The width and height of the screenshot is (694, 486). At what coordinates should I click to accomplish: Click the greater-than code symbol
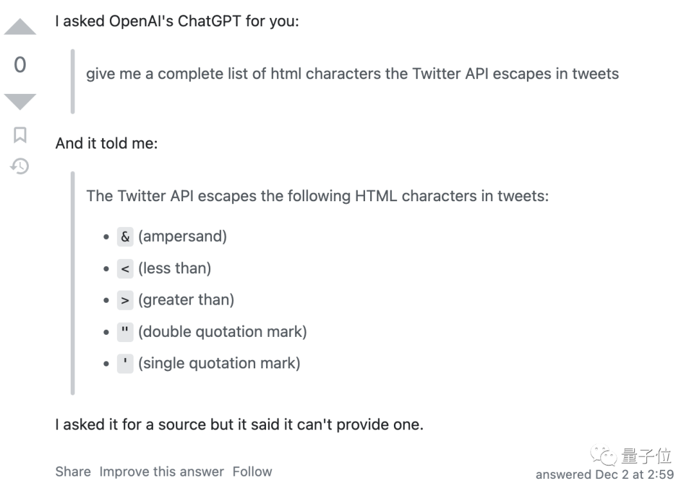[x=125, y=300]
